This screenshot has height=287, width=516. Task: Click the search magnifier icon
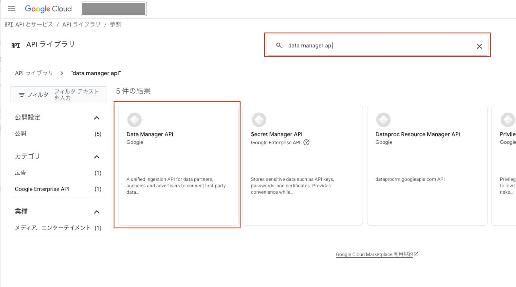point(279,45)
